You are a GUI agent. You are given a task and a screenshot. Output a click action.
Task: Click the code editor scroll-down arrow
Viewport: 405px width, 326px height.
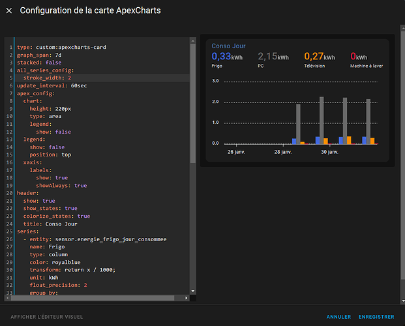[192, 291]
